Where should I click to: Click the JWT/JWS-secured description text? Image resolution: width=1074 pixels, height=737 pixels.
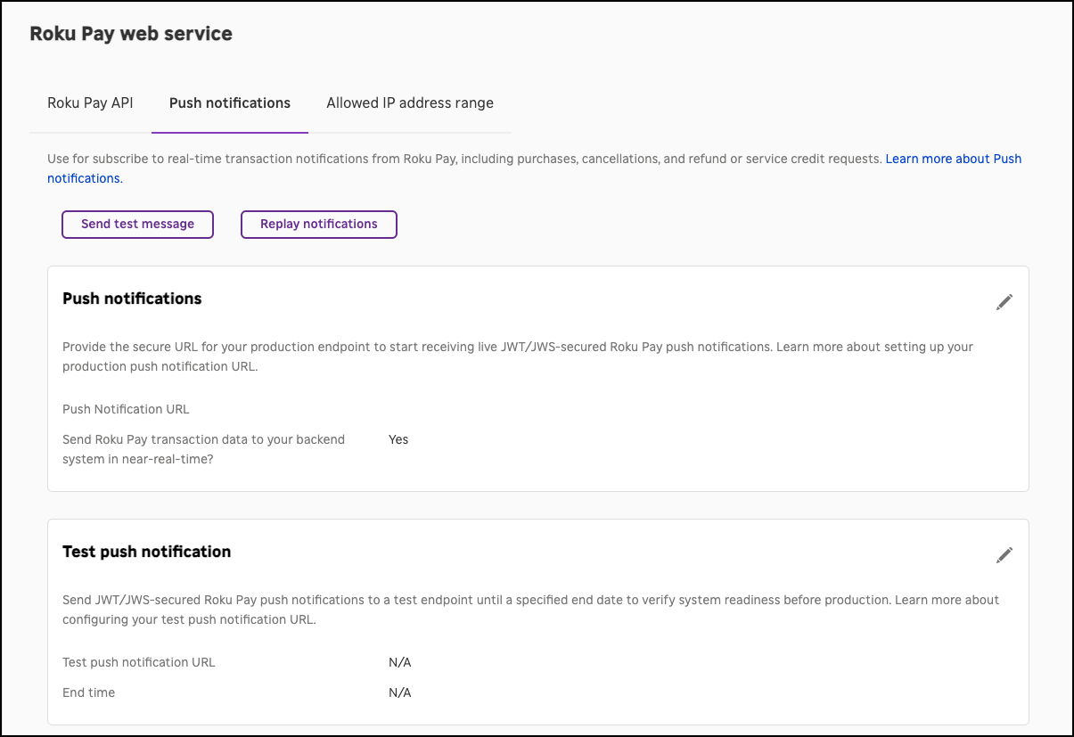[357, 600]
